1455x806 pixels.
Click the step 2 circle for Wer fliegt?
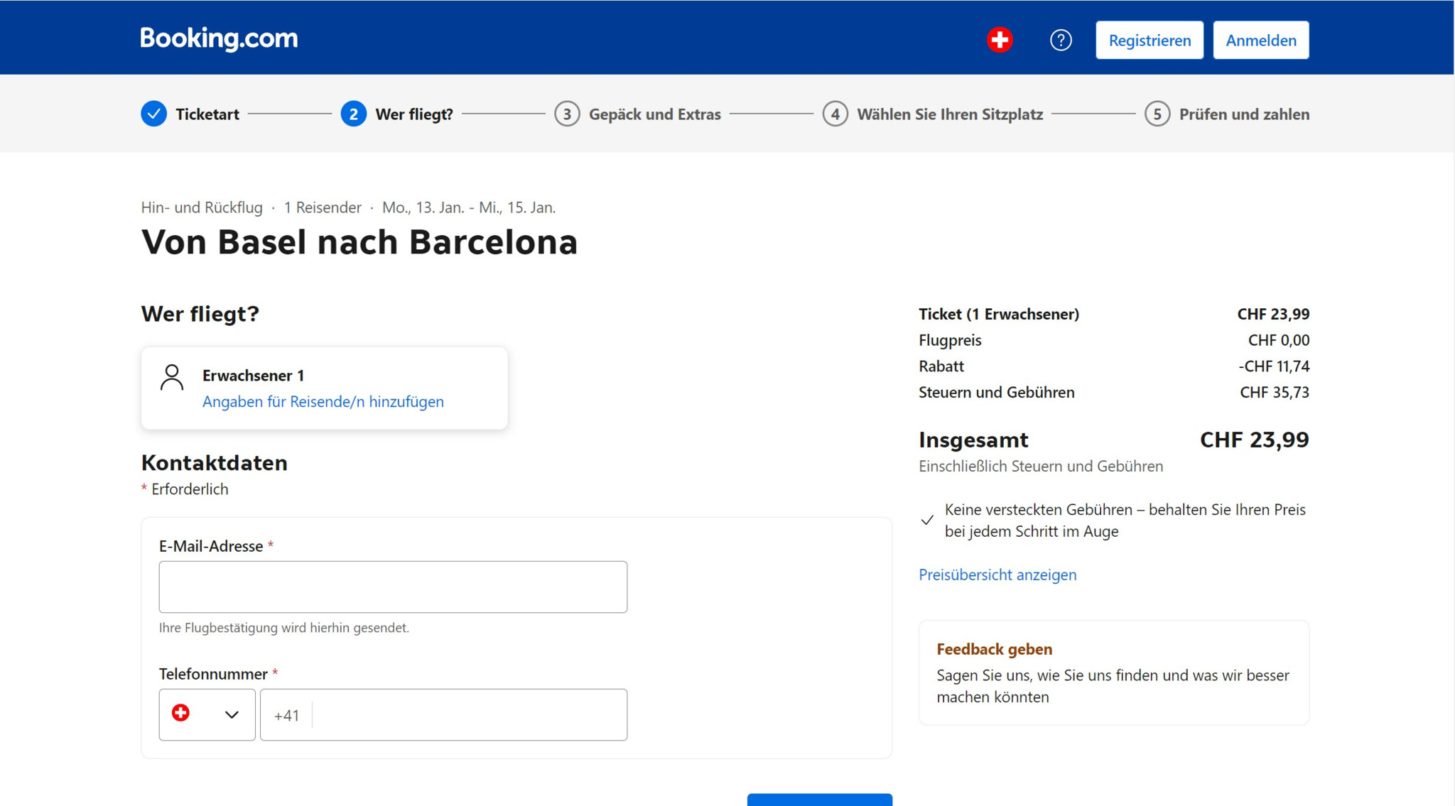353,114
